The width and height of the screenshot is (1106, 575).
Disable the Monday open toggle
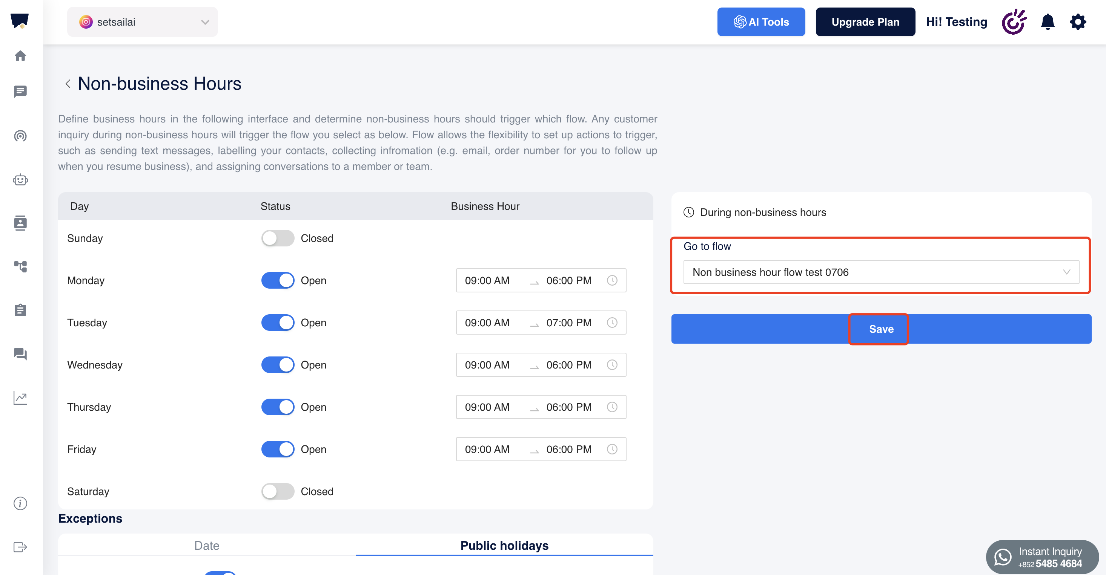[277, 280]
